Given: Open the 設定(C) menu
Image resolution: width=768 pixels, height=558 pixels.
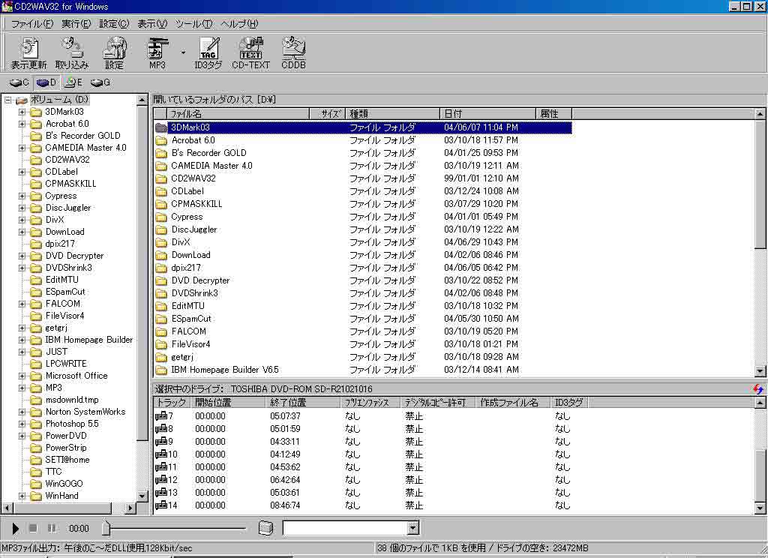Looking at the screenshot, I should [x=114, y=23].
